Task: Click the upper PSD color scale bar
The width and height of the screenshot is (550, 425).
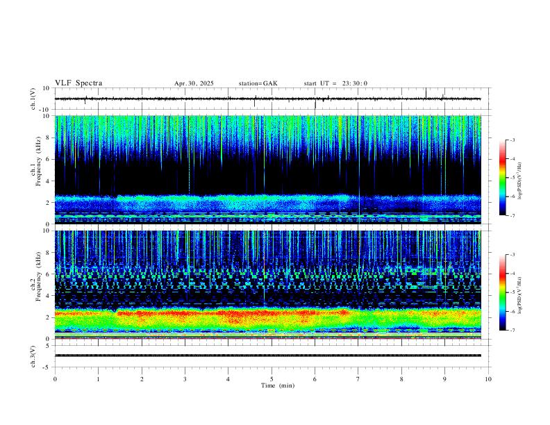Action: 502,178
